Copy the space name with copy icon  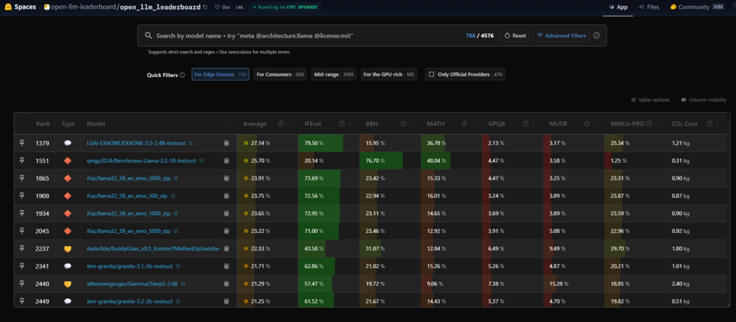[x=205, y=7]
